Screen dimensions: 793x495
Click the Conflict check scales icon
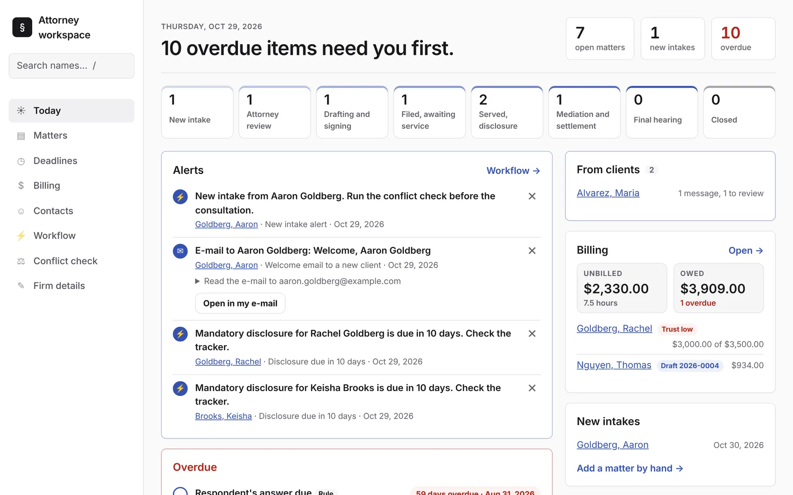pos(21,261)
